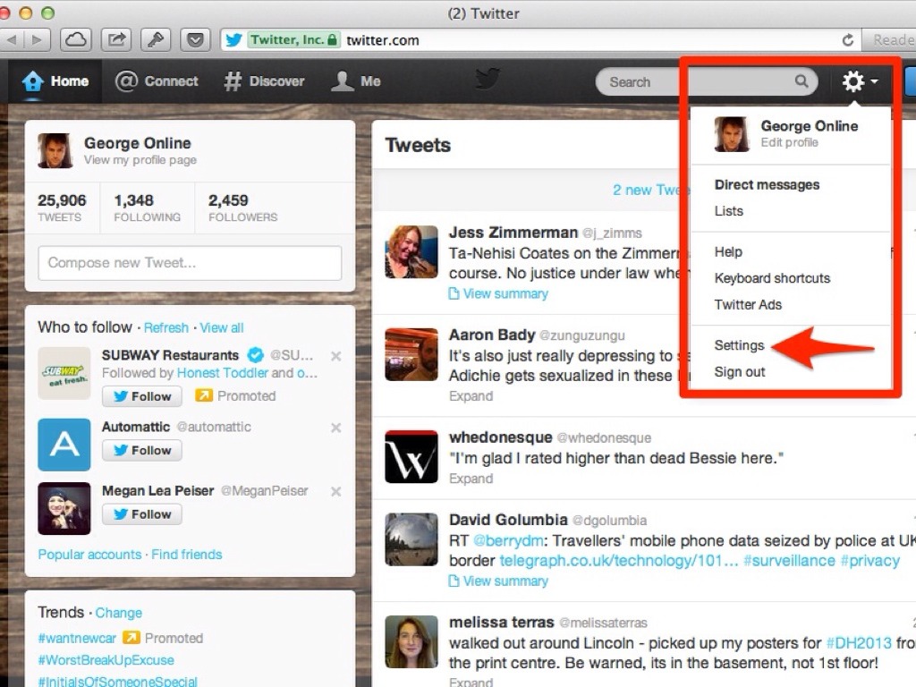Expand Aaron Bady's tweet
Image resolution: width=916 pixels, height=687 pixels.
(x=471, y=396)
